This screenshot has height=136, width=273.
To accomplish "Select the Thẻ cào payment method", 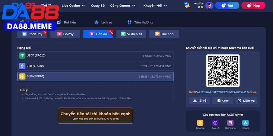I will (x=164, y=34).
